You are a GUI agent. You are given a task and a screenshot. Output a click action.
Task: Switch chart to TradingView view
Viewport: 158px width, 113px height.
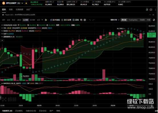pyautogui.click(x=133, y=20)
